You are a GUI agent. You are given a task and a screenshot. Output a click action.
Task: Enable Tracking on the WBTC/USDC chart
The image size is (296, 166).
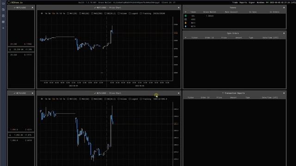point(141,13)
